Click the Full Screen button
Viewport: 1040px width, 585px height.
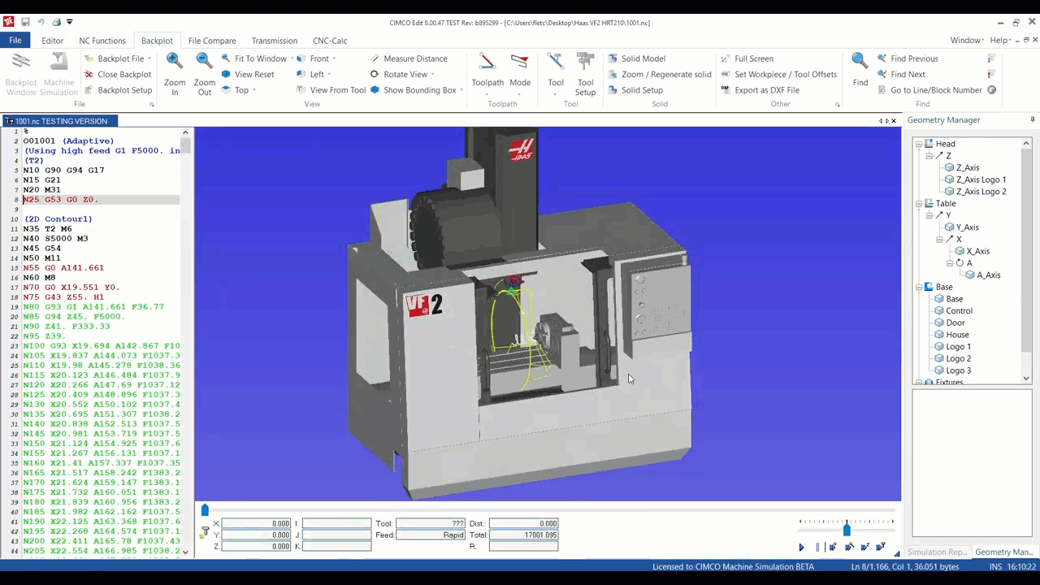747,58
